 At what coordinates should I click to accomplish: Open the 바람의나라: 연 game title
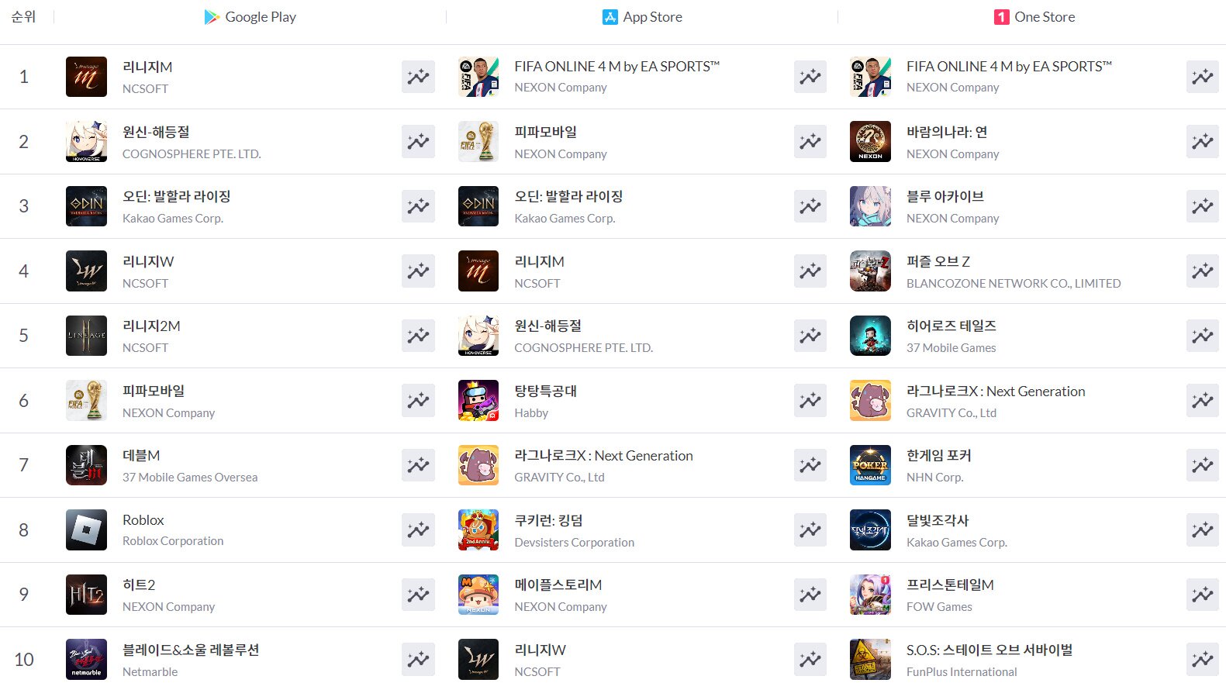point(947,133)
